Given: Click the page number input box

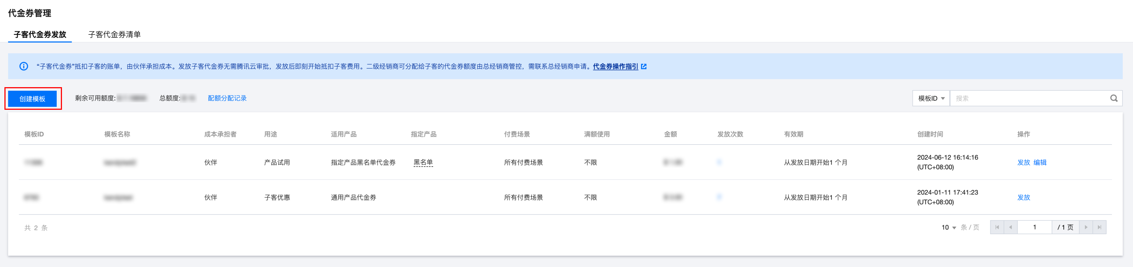Looking at the screenshot, I should point(1035,227).
